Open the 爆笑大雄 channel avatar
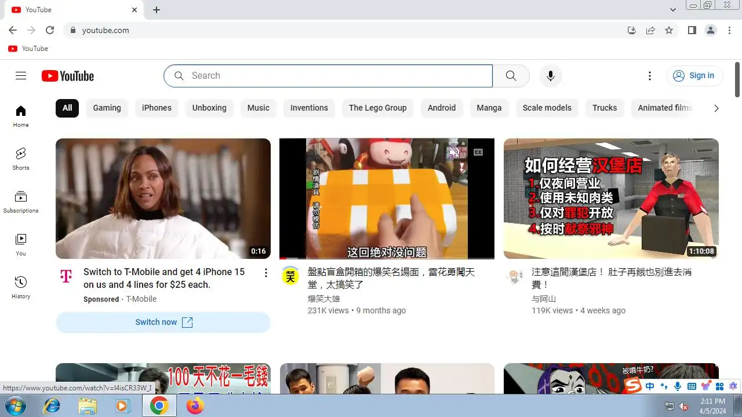742x417 pixels. tap(290, 276)
